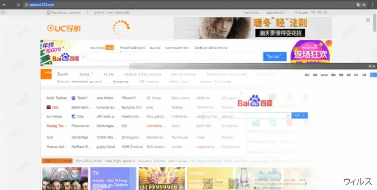377x190 pixels.
Task: Open the "iqiyi" site link
Action: 50,137
